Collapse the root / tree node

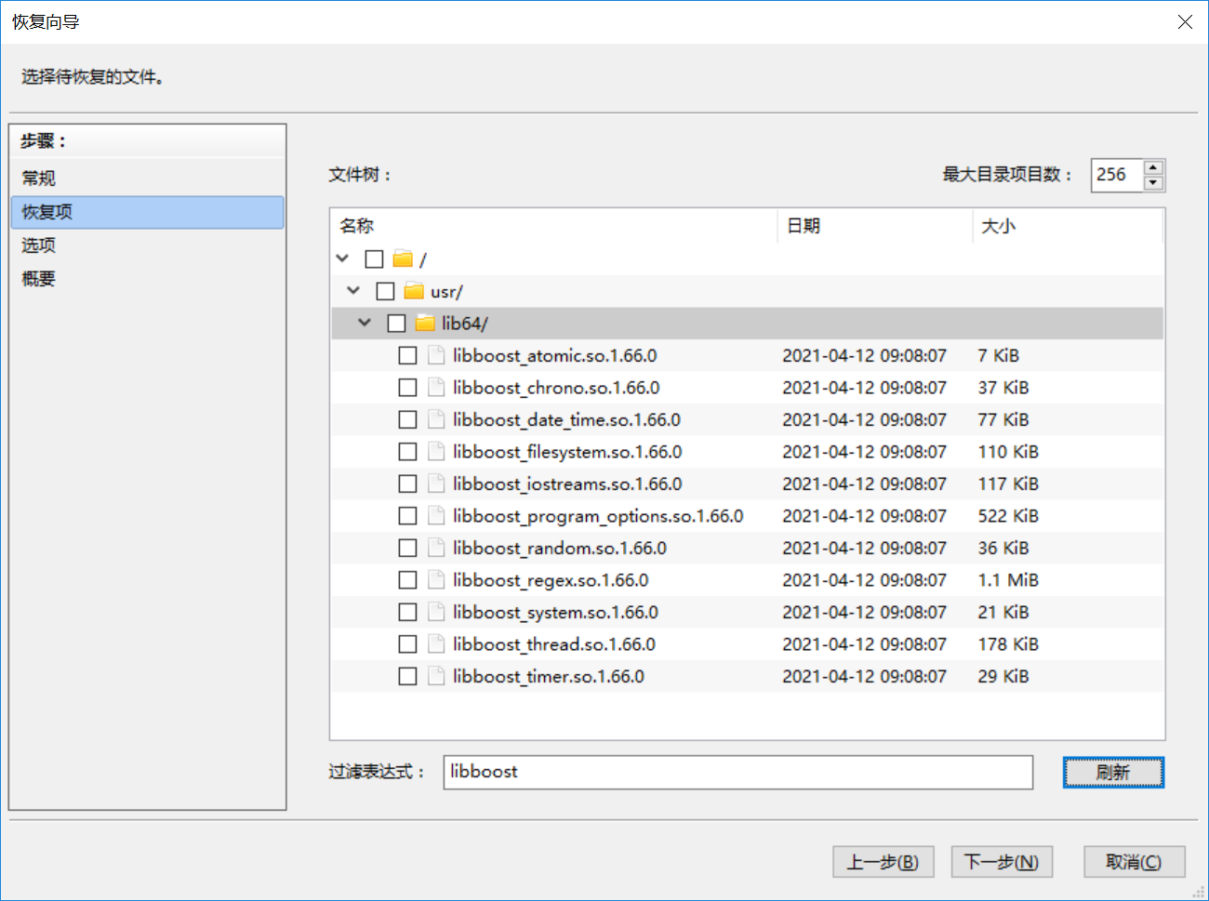click(x=342, y=258)
